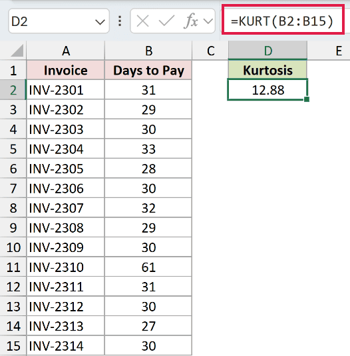Click the outlier value 61 in column B
Screen dimensions: 350x356
point(148,267)
